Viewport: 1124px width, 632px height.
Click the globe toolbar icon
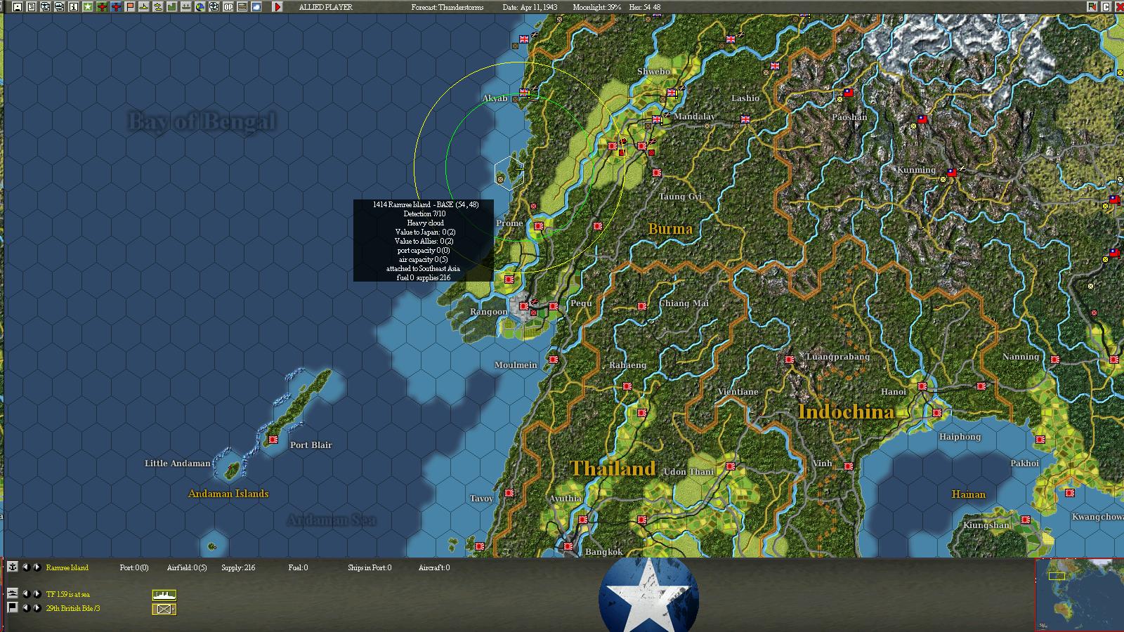click(200, 7)
